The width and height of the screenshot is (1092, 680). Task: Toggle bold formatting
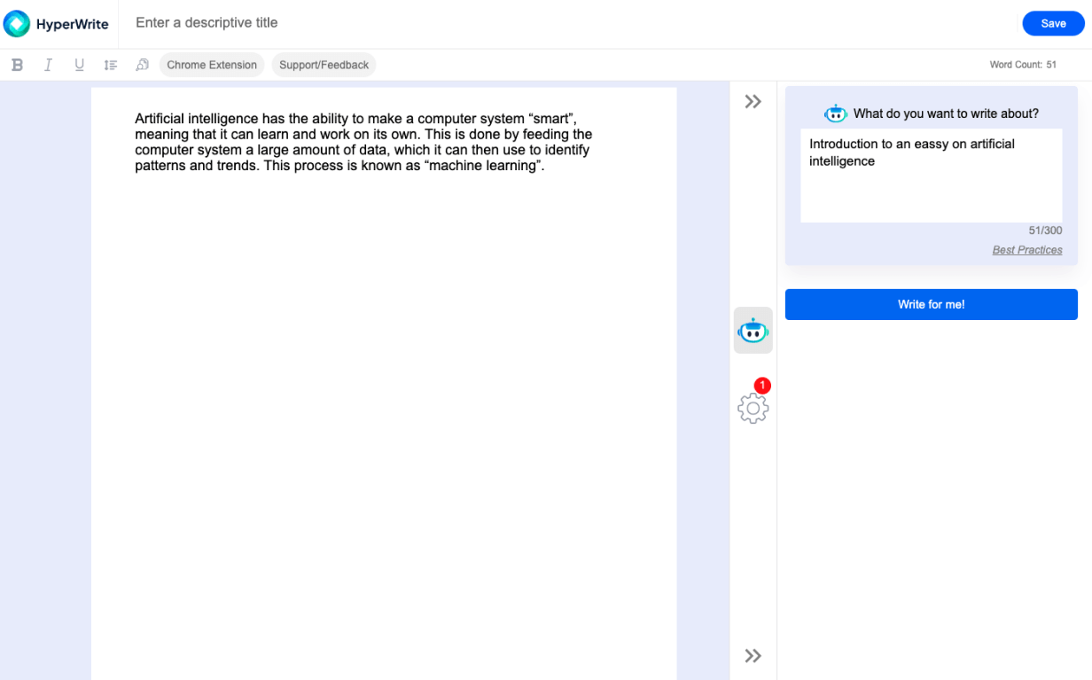tap(17, 65)
